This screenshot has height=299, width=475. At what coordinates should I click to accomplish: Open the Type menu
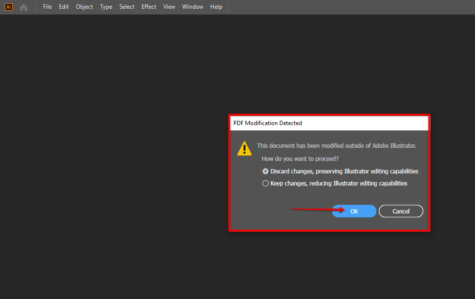click(106, 7)
